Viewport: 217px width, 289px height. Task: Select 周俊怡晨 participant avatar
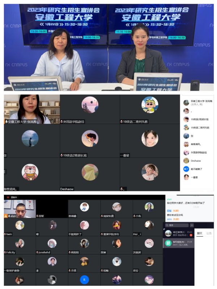pyautogui.click(x=116, y=207)
